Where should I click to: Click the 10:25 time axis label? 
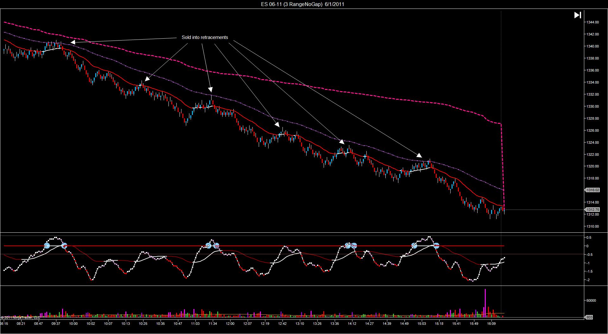143,324
